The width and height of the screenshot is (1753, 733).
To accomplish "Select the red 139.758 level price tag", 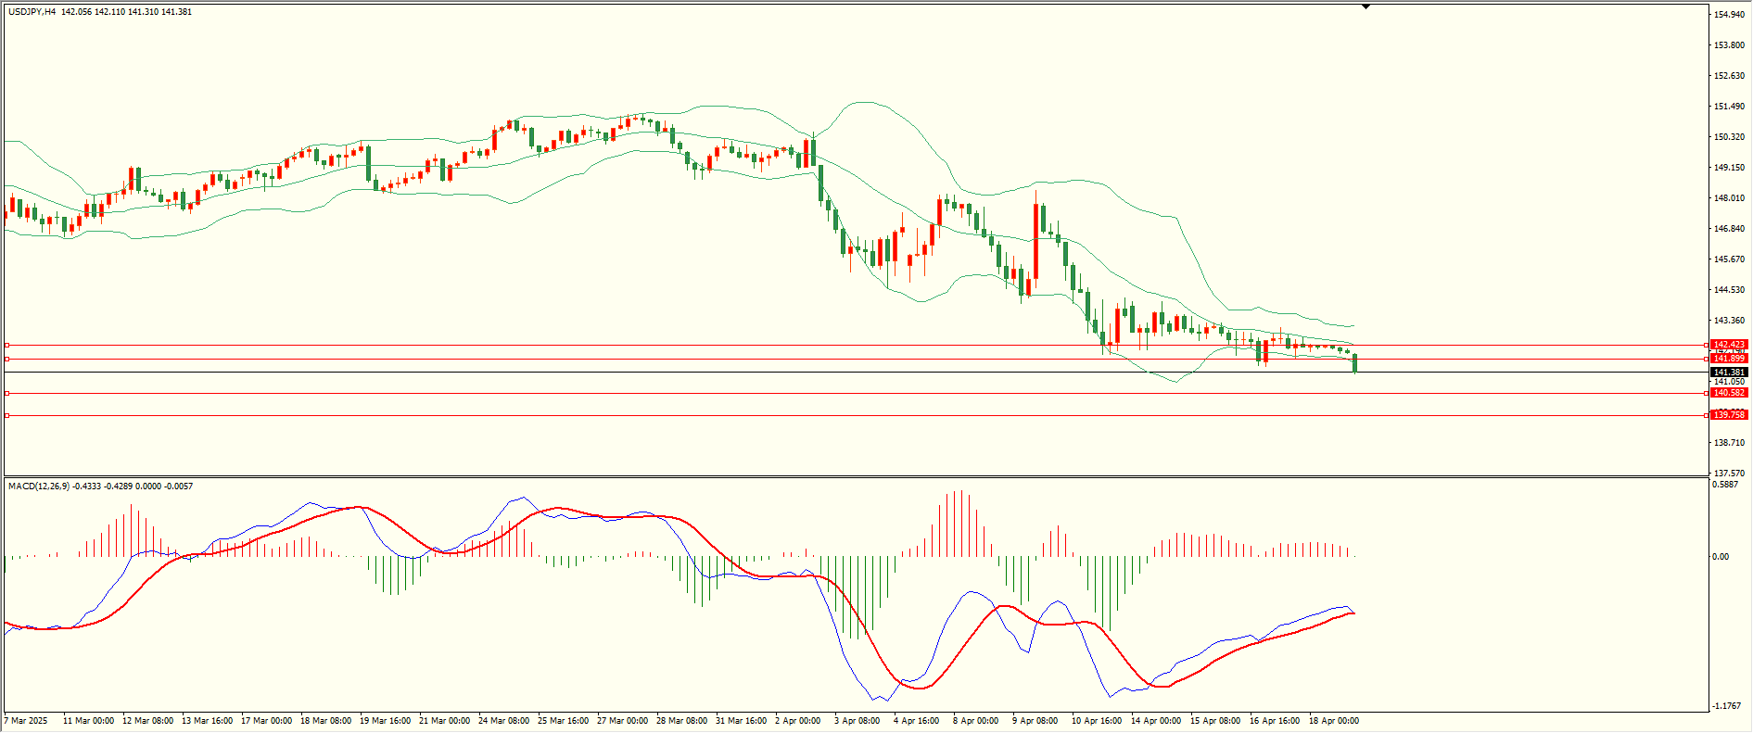I will [1729, 415].
